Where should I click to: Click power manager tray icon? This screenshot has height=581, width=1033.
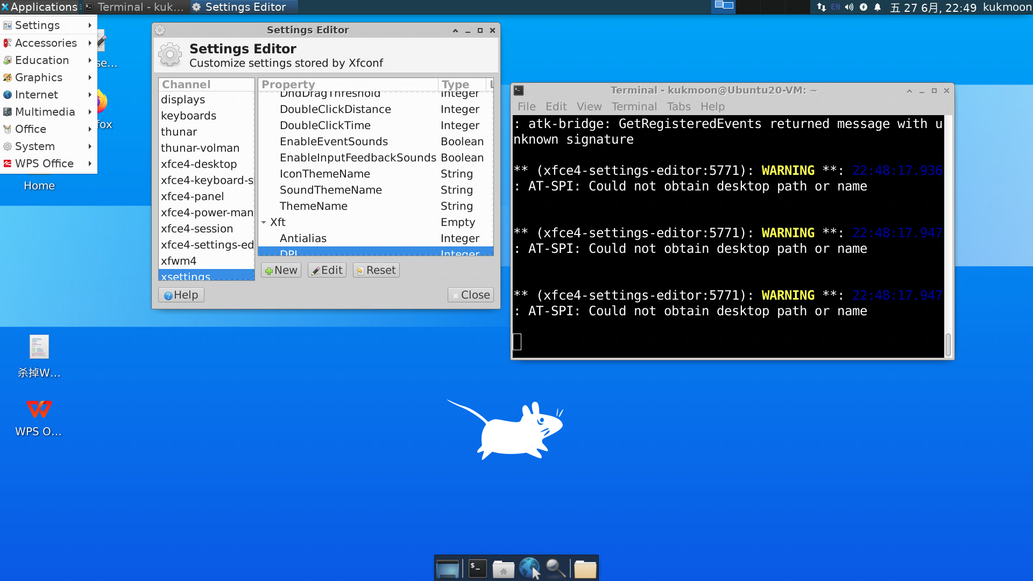pos(864,7)
